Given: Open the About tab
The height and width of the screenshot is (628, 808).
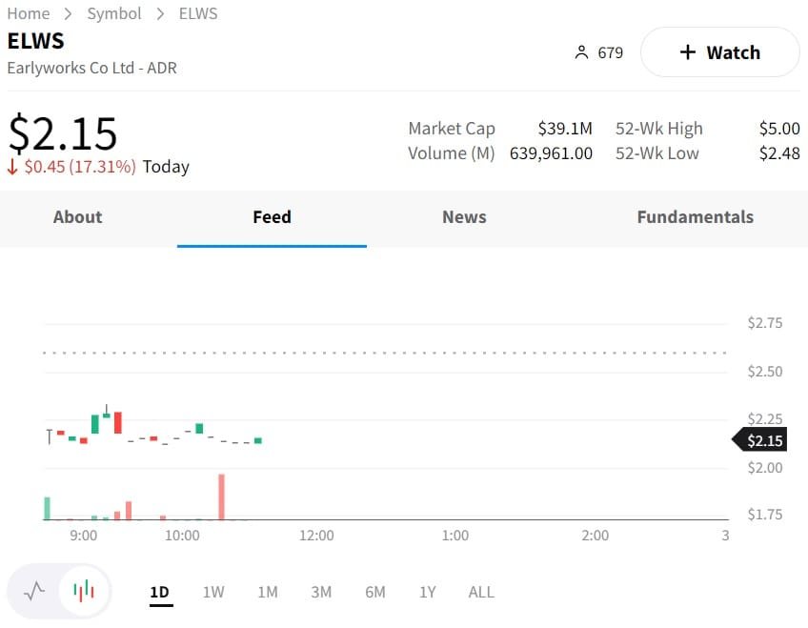Looking at the screenshot, I should (x=77, y=217).
